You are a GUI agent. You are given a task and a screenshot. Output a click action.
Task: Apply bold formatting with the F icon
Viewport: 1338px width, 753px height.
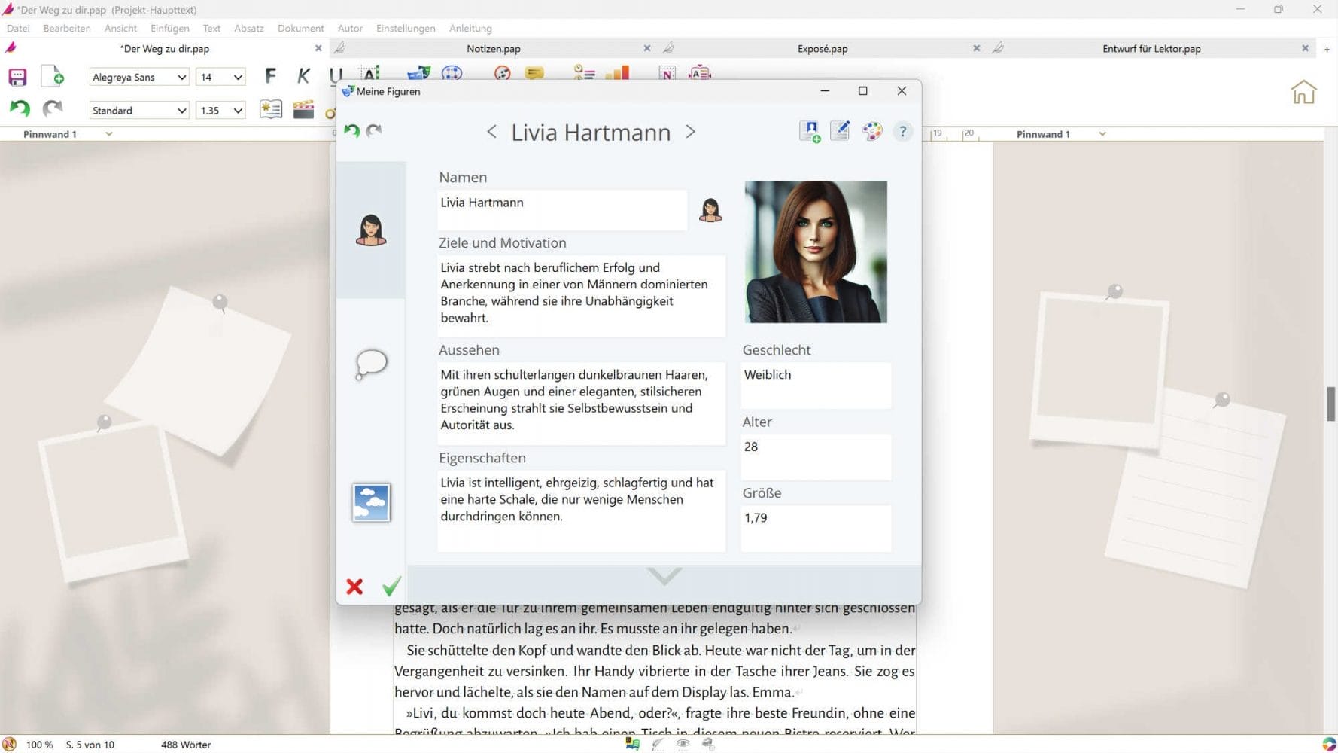269,75
